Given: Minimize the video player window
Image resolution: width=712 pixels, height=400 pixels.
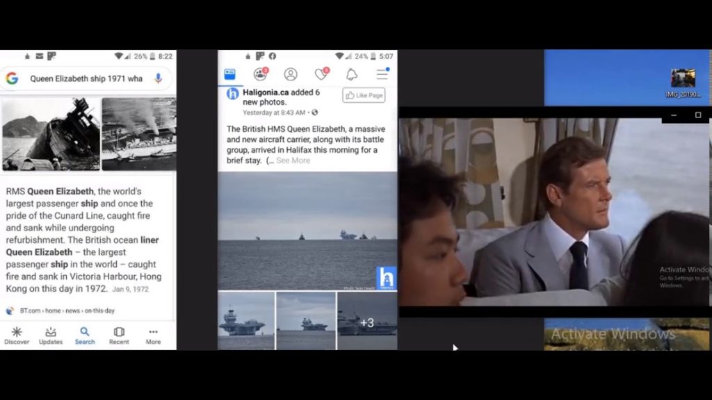Looking at the screenshot, I should pos(674,115).
